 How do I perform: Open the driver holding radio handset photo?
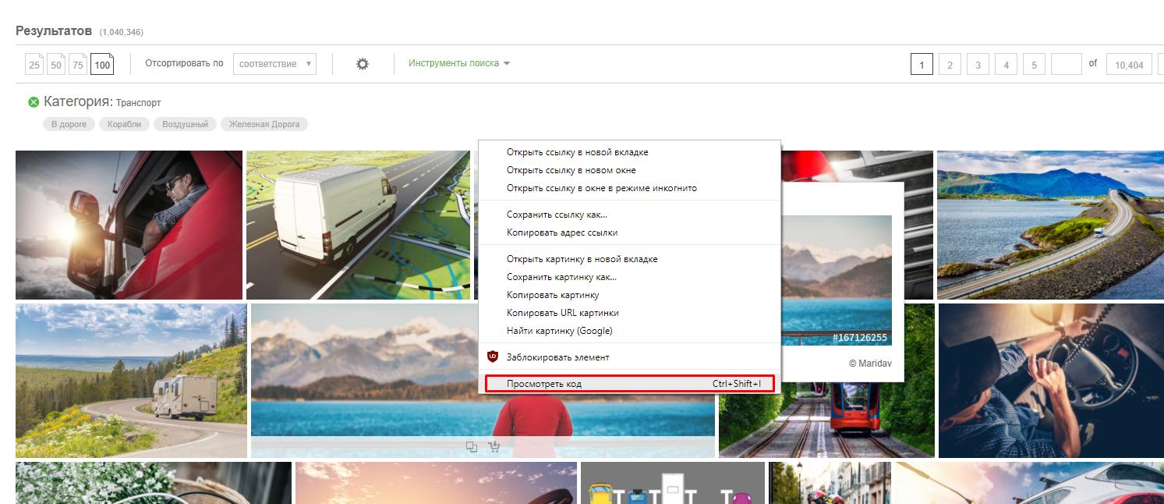(1051, 380)
